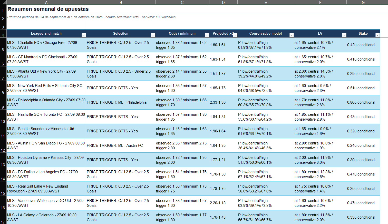The width and height of the screenshot is (388, 224).
Task: Click model cell with '39.2%/44.0%/49.2%'
Action: [x=266, y=74]
